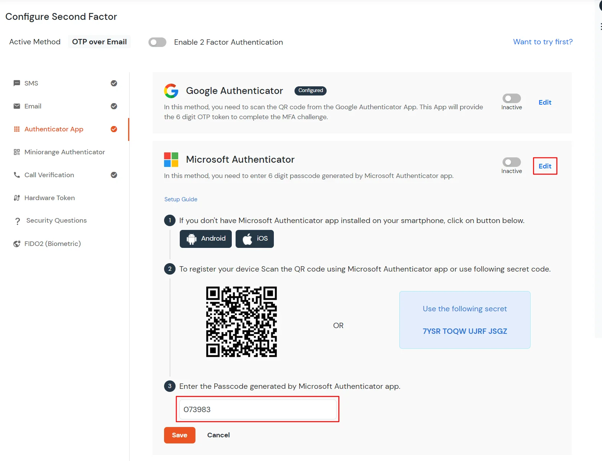Click the Configure Second Factor page title
This screenshot has height=461, width=602.
tap(61, 17)
